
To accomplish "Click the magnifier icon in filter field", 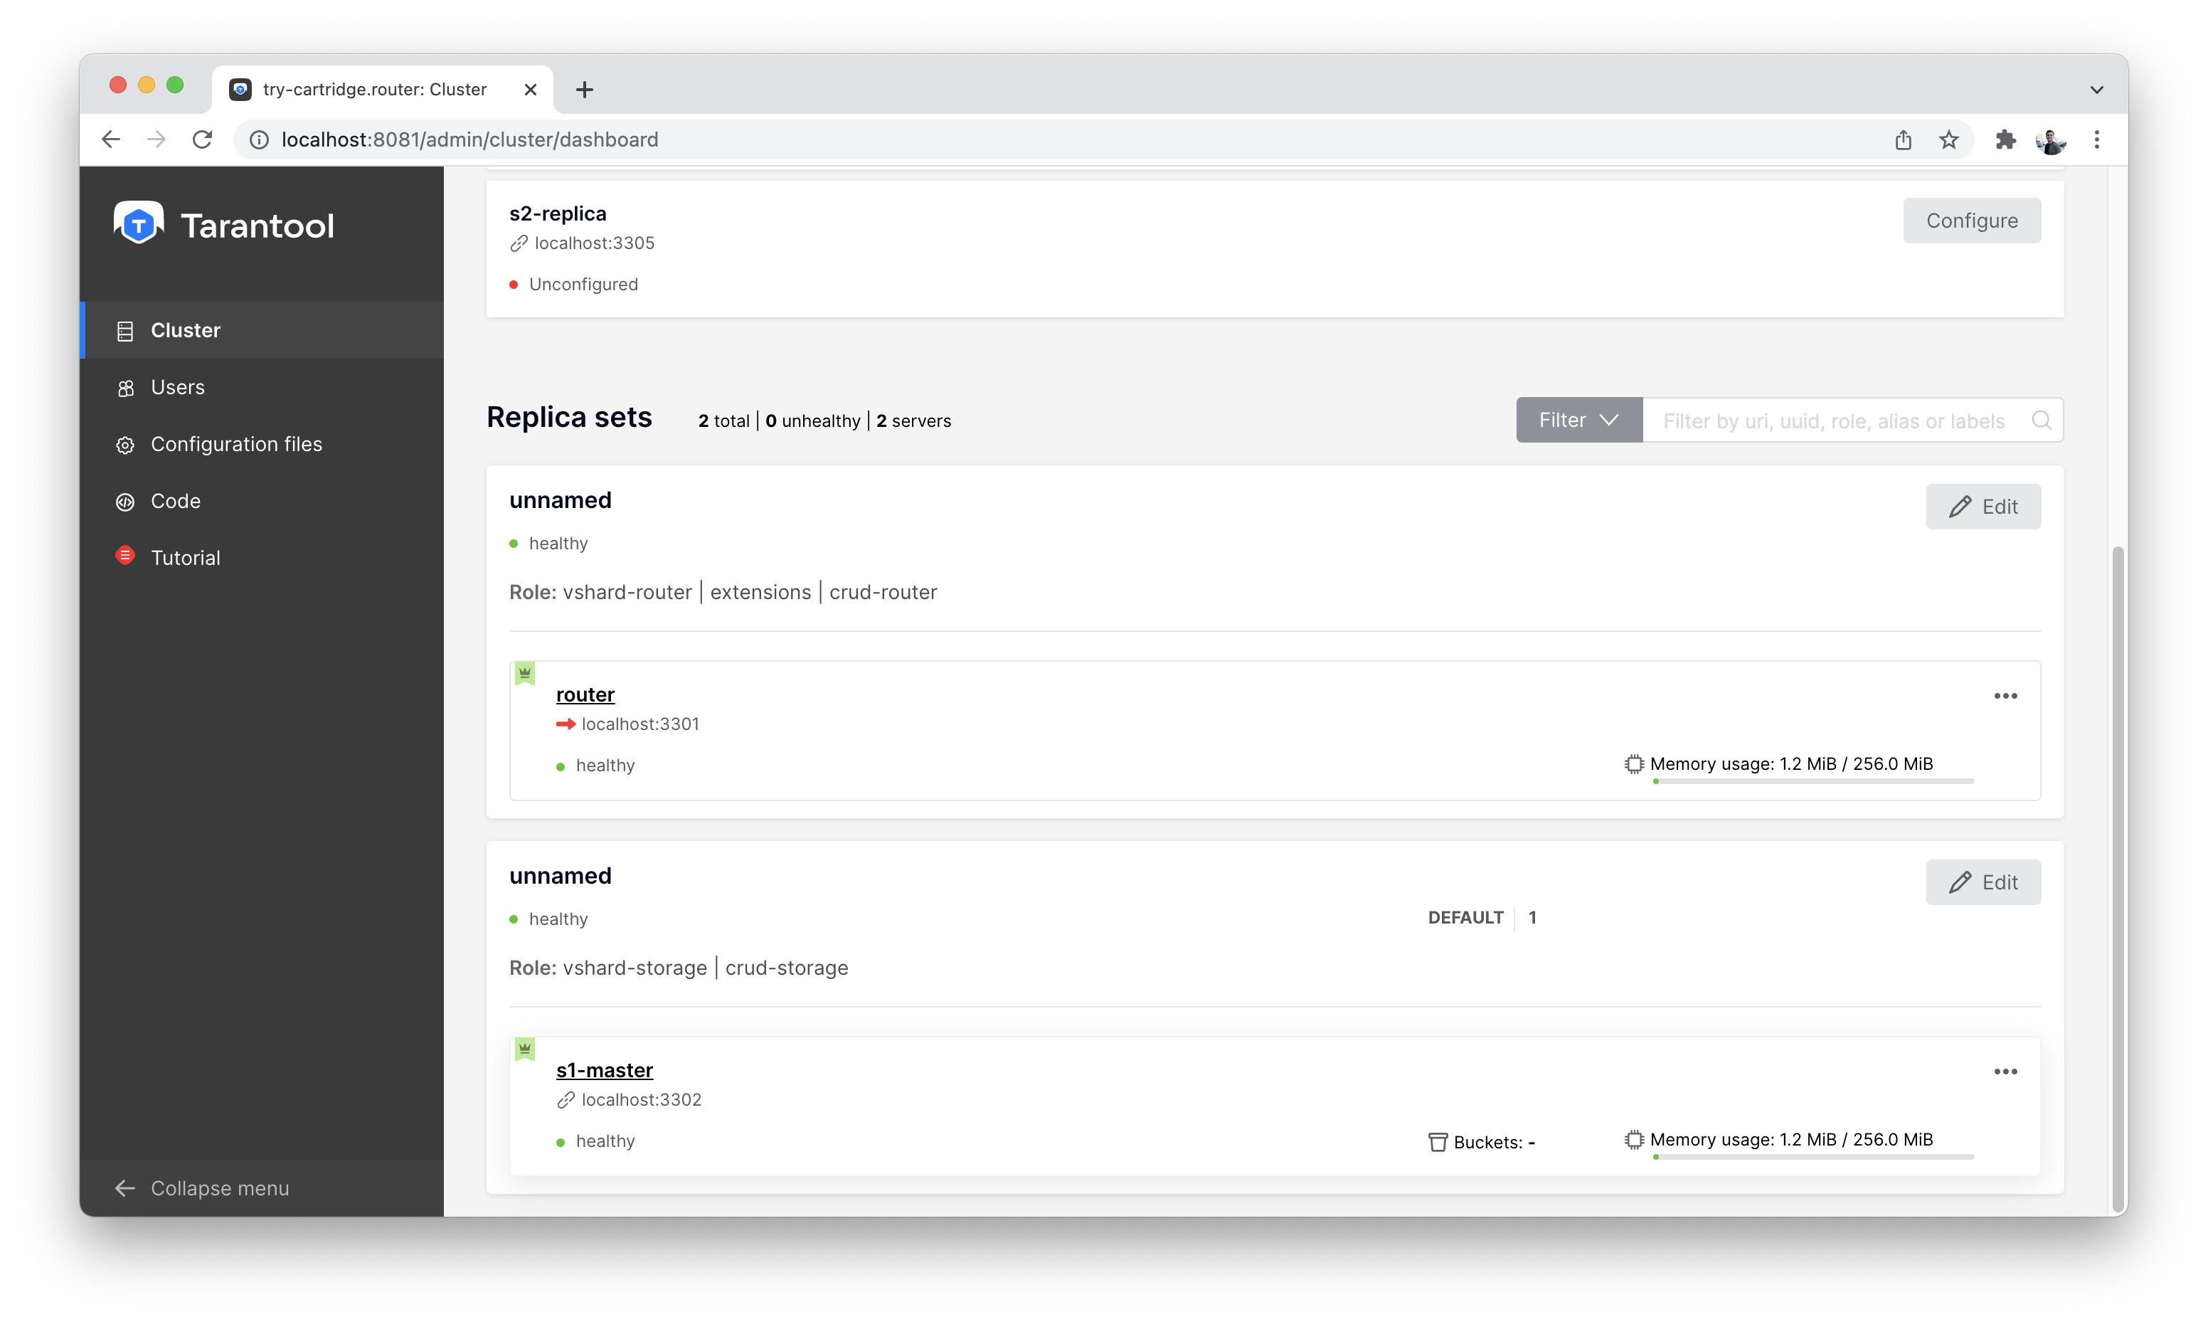I will pos(2042,421).
